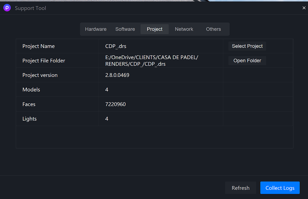308x199 pixels.
Task: Select the project name value CDP_.drs
Action: [x=116, y=46]
